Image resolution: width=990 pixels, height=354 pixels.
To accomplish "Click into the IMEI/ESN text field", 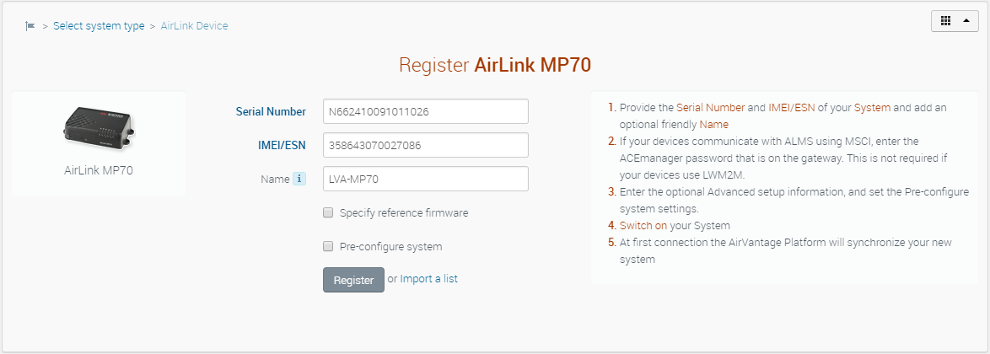I will tap(425, 145).
